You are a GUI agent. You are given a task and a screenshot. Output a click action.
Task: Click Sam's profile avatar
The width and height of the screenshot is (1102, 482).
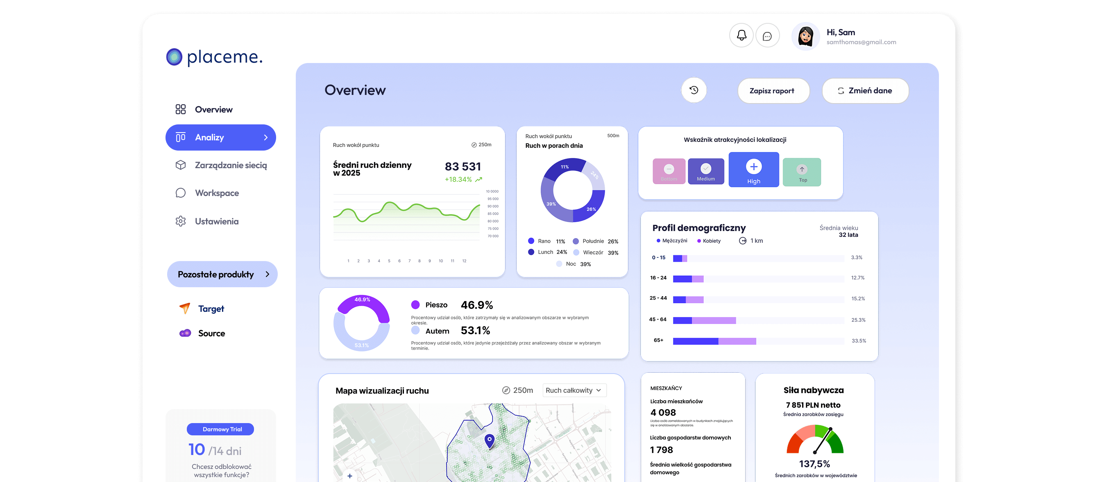tap(805, 36)
